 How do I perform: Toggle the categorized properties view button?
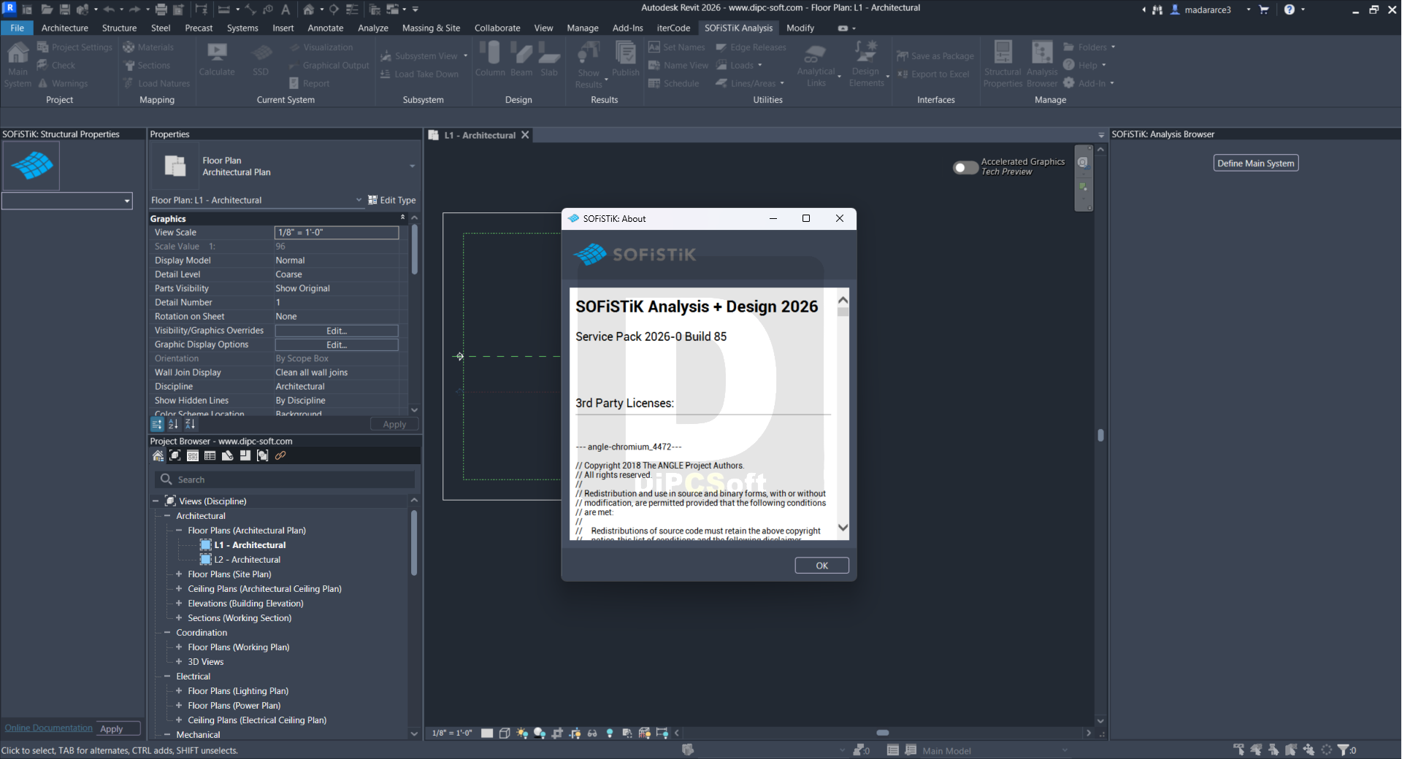(x=157, y=424)
